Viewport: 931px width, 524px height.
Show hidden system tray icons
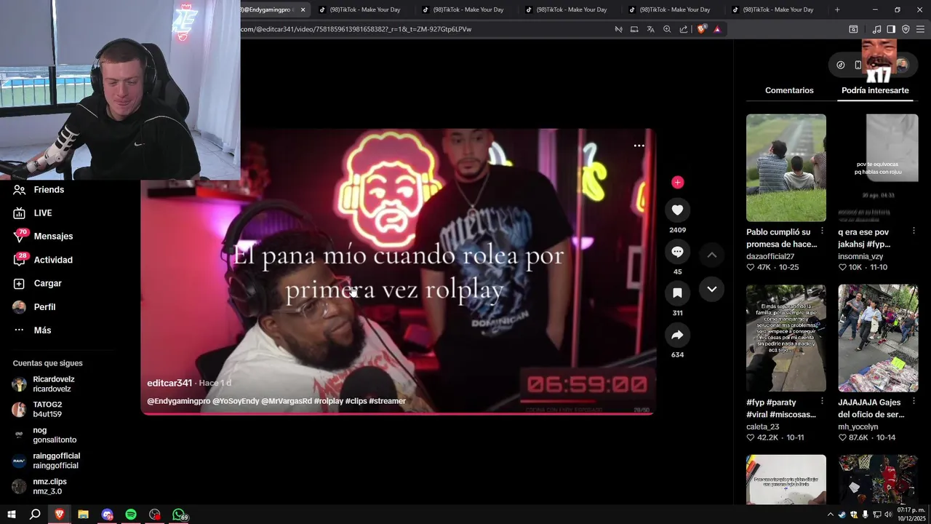pyautogui.click(x=831, y=515)
